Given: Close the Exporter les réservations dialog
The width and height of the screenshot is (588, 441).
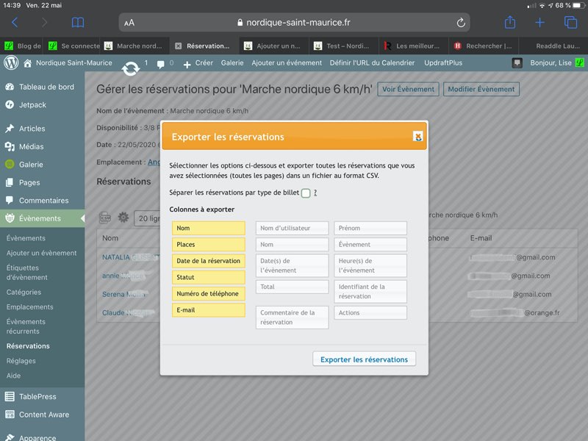Looking at the screenshot, I should click(x=417, y=136).
